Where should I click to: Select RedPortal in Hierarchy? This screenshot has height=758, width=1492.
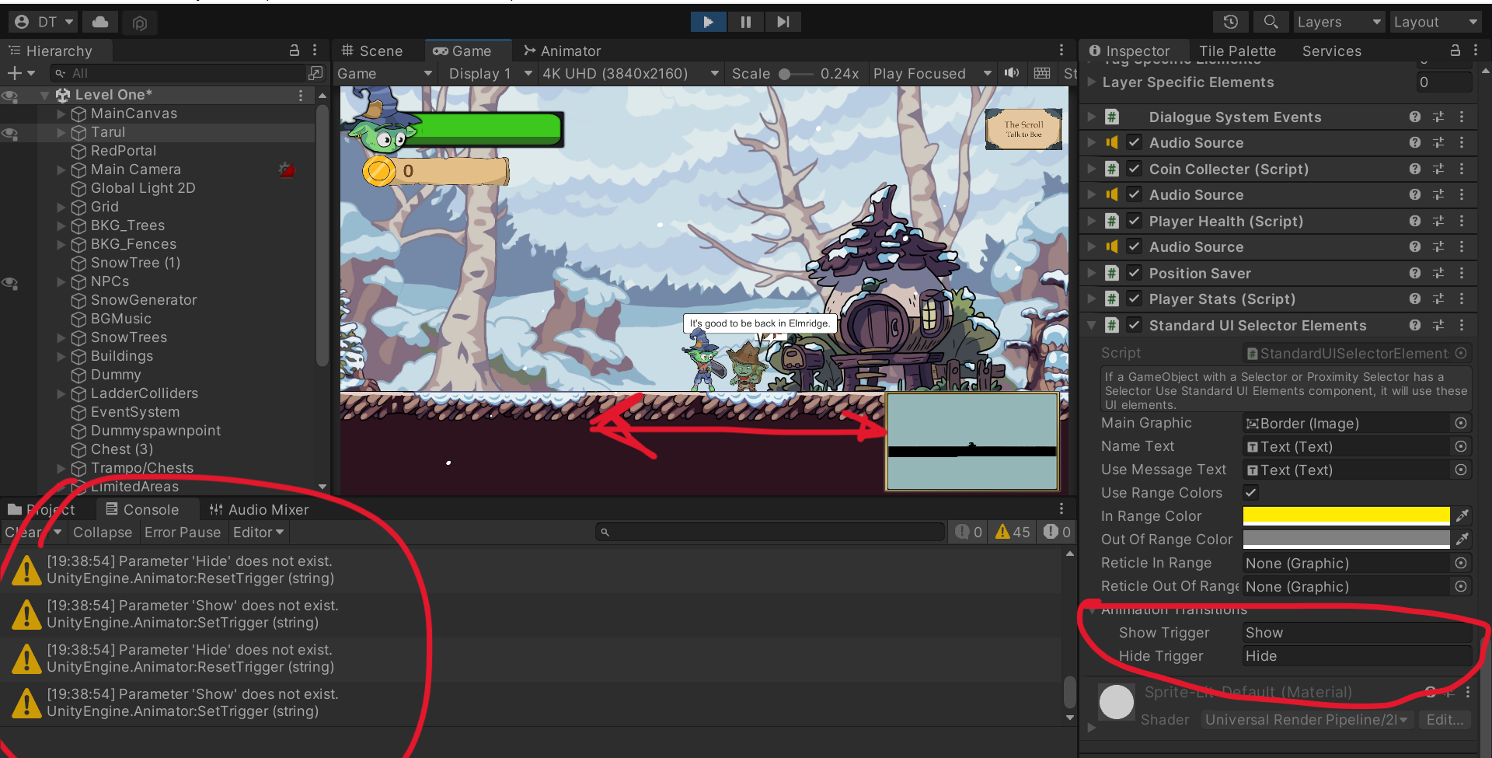point(123,151)
